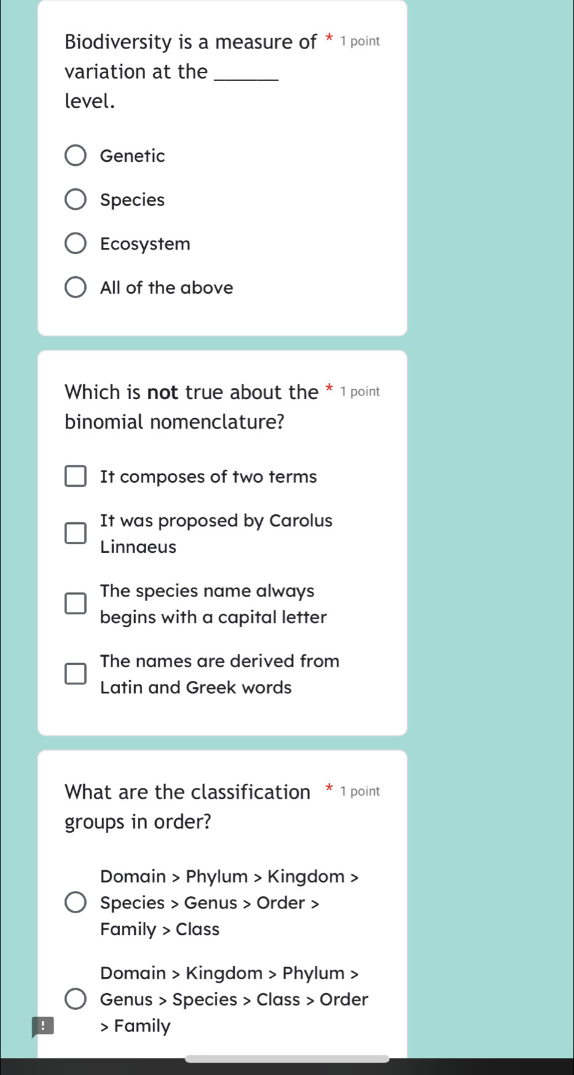Screen dimensions: 574x1075
Task: Click the 'Species' label text
Action: tap(132, 200)
